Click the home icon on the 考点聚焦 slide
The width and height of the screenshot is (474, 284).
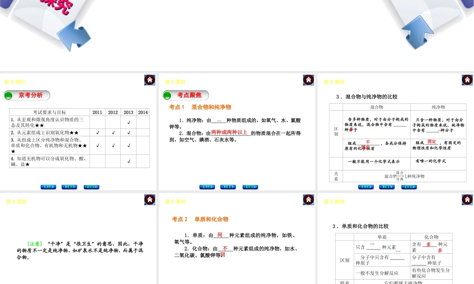click(x=309, y=80)
